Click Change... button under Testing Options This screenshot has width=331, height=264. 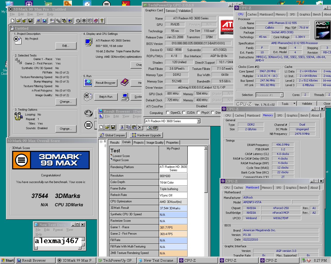pyautogui.click(x=66, y=129)
